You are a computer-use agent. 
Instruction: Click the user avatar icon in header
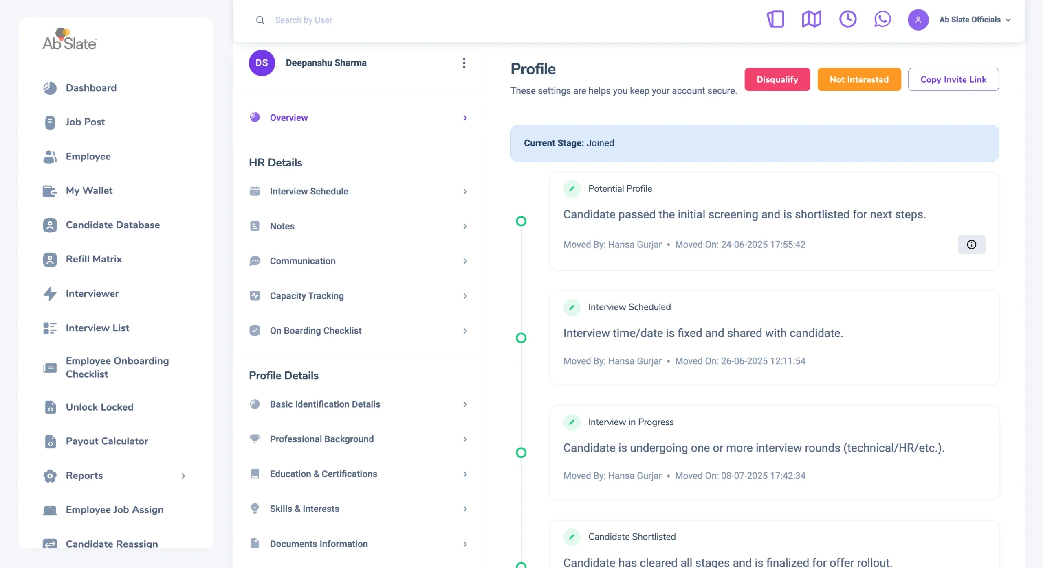pyautogui.click(x=918, y=20)
